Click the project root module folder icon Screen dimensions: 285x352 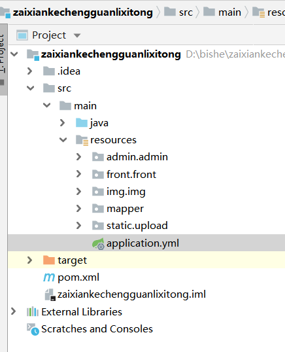pyautogui.click(x=33, y=55)
